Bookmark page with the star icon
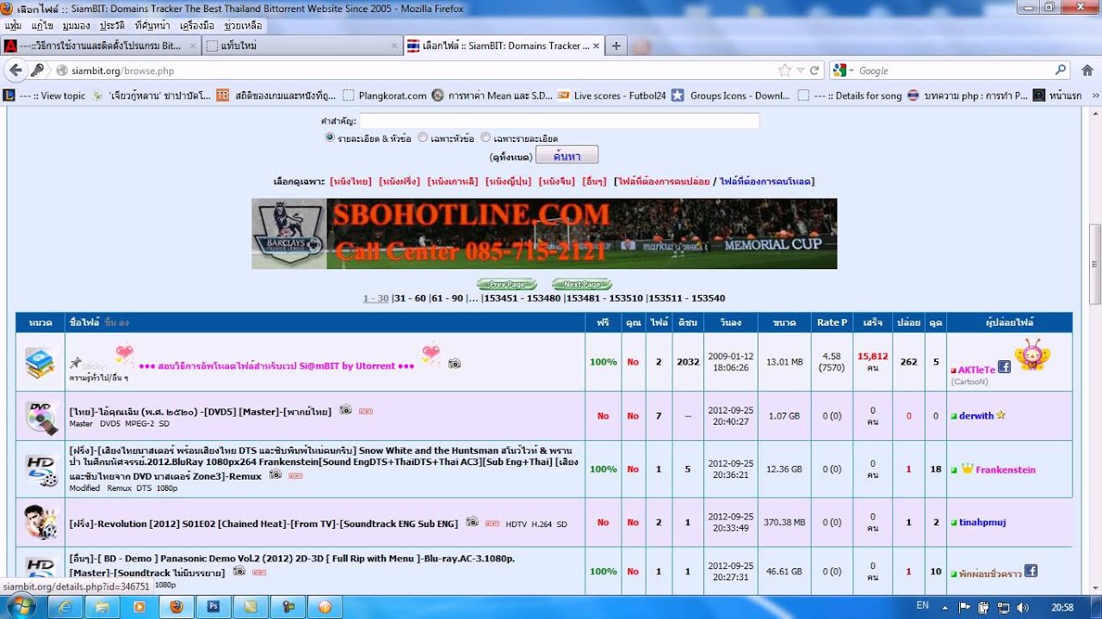This screenshot has width=1102, height=619. click(x=784, y=70)
